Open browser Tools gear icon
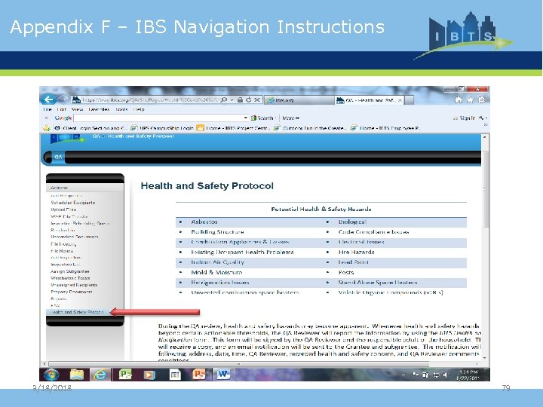543x407 pixels. pos(482,99)
